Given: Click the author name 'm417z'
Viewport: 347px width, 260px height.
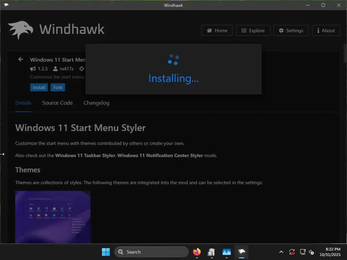Looking at the screenshot, I should coord(67,69).
